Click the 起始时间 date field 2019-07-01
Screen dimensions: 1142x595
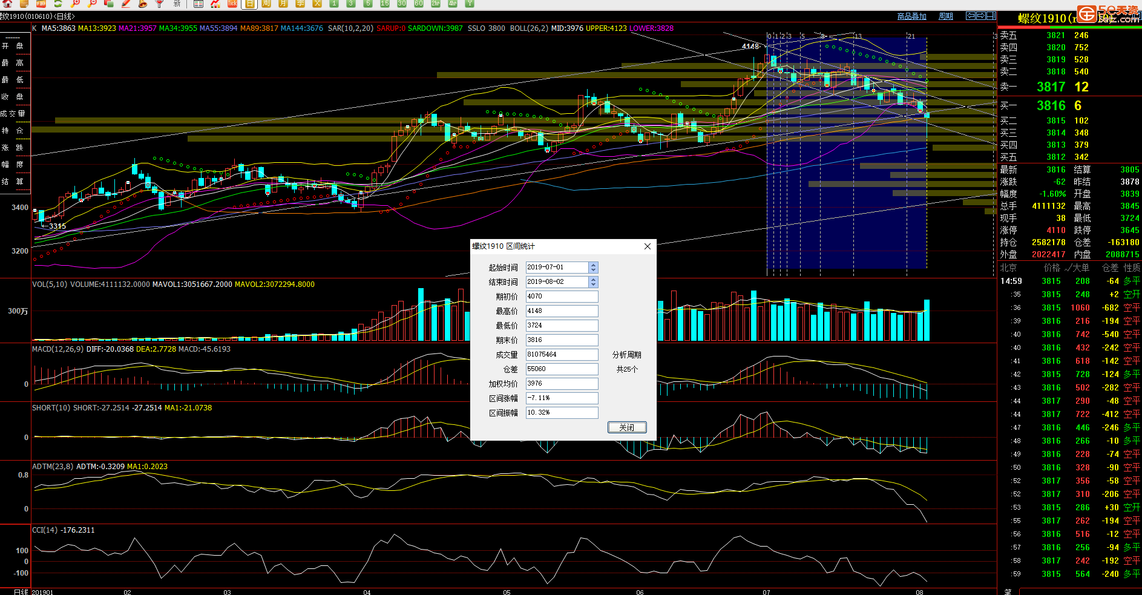point(557,267)
